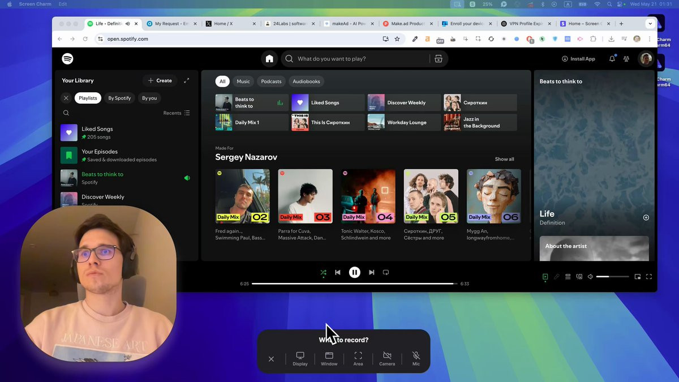The width and height of the screenshot is (679, 382).
Task: Seek on the song progress bar
Action: [x=354, y=284]
